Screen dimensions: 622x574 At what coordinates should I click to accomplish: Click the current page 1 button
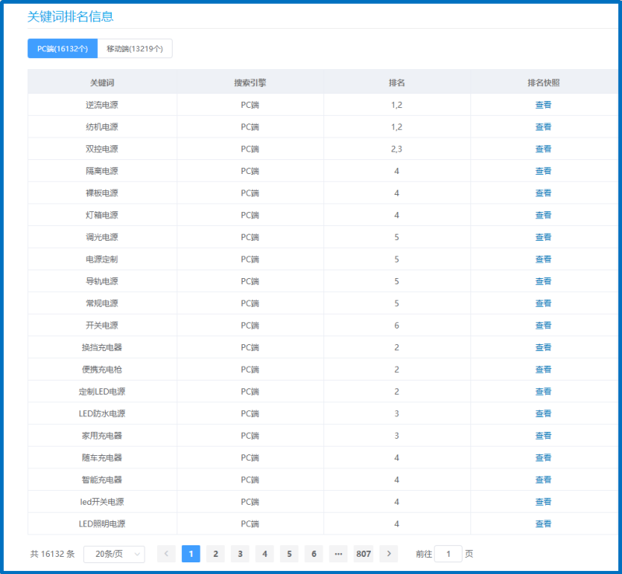coord(191,554)
